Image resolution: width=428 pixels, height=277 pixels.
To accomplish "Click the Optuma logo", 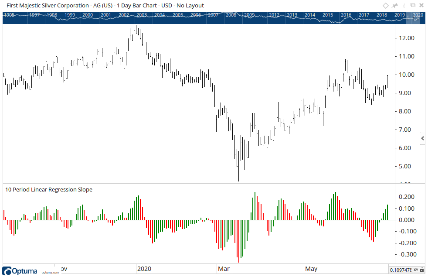I will click(x=20, y=271).
